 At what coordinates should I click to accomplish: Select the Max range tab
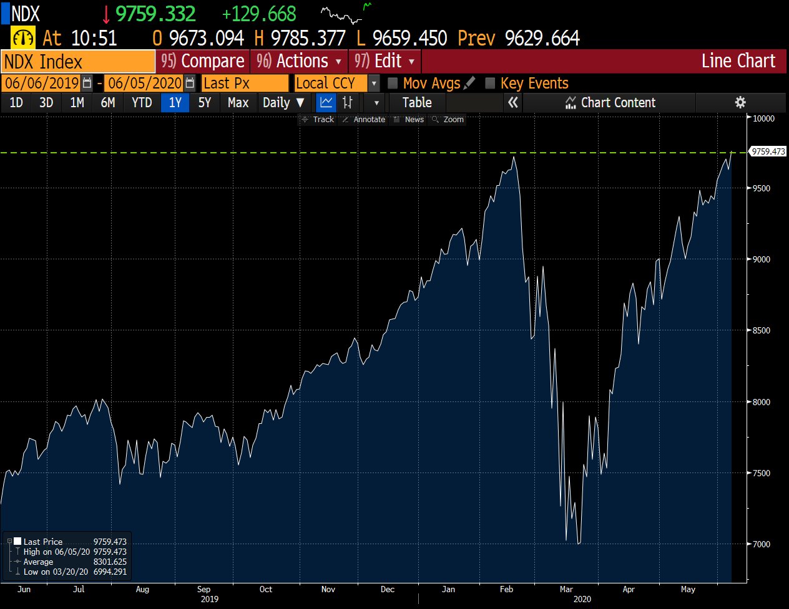click(x=238, y=103)
